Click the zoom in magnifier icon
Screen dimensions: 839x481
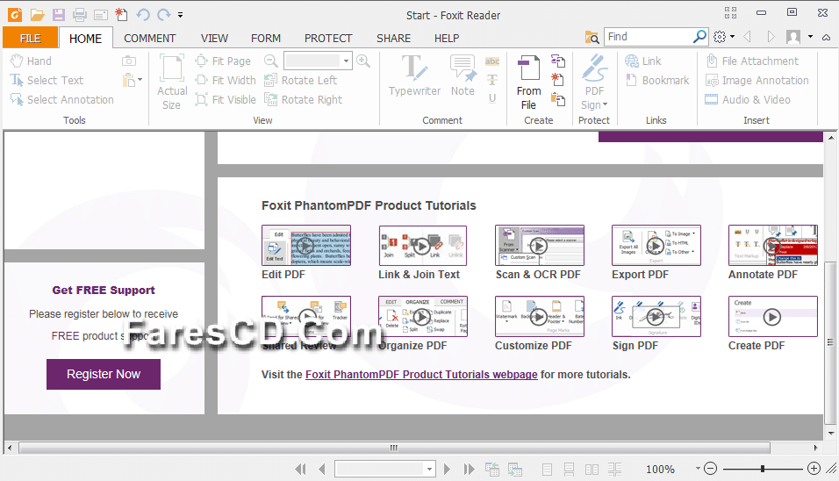363,61
